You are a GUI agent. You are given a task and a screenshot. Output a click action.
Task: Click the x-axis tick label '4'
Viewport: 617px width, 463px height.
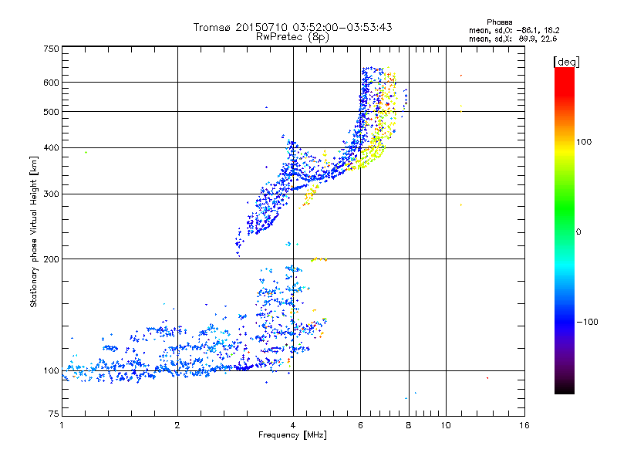coord(293,425)
